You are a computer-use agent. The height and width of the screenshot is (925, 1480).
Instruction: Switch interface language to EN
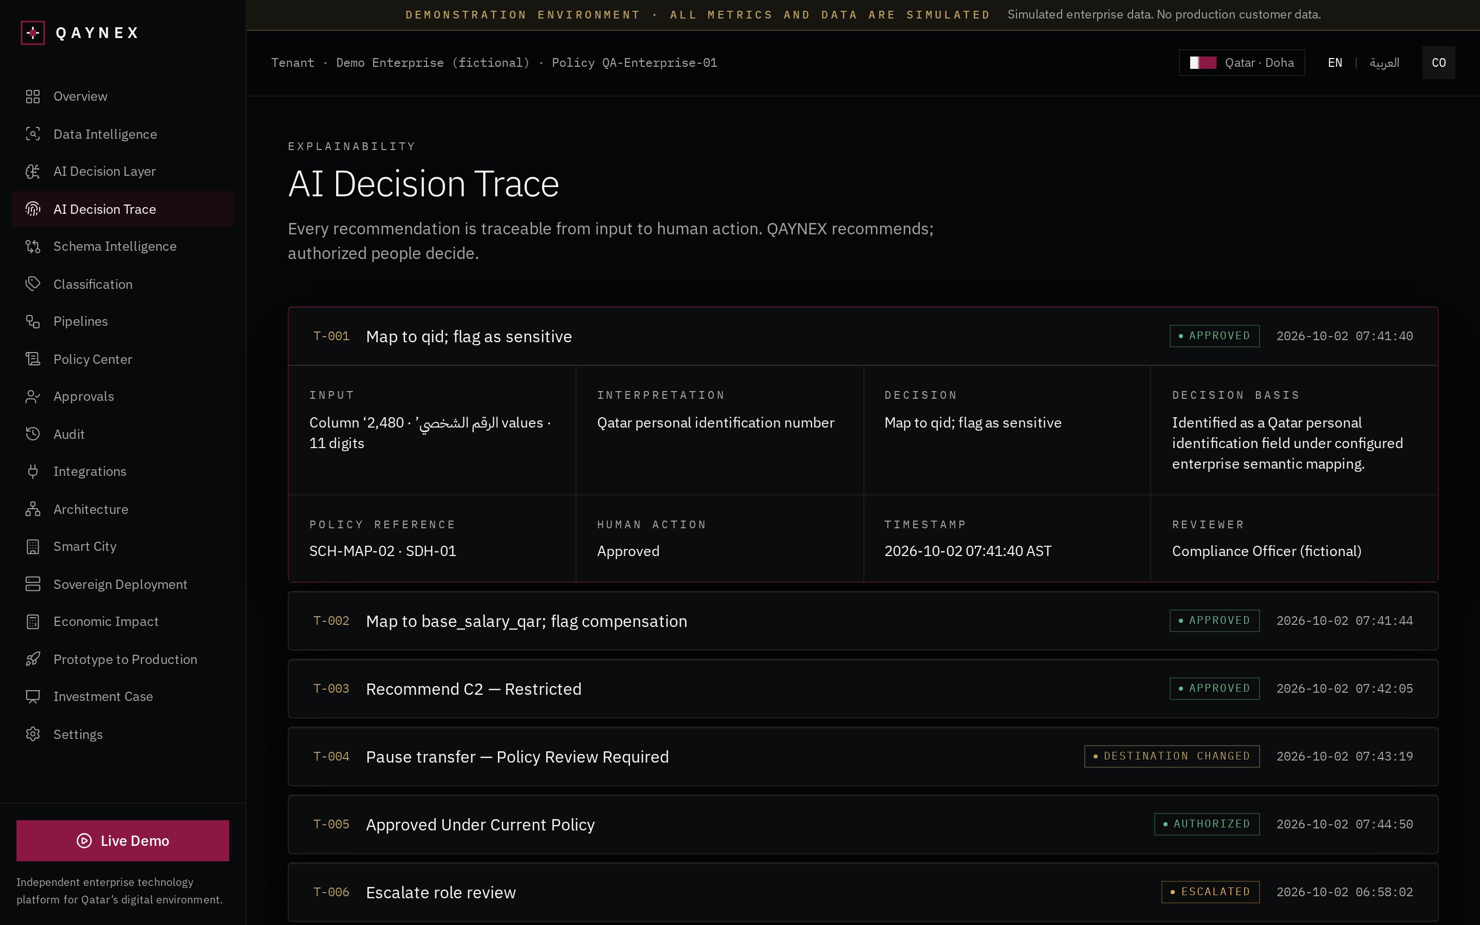(1335, 62)
